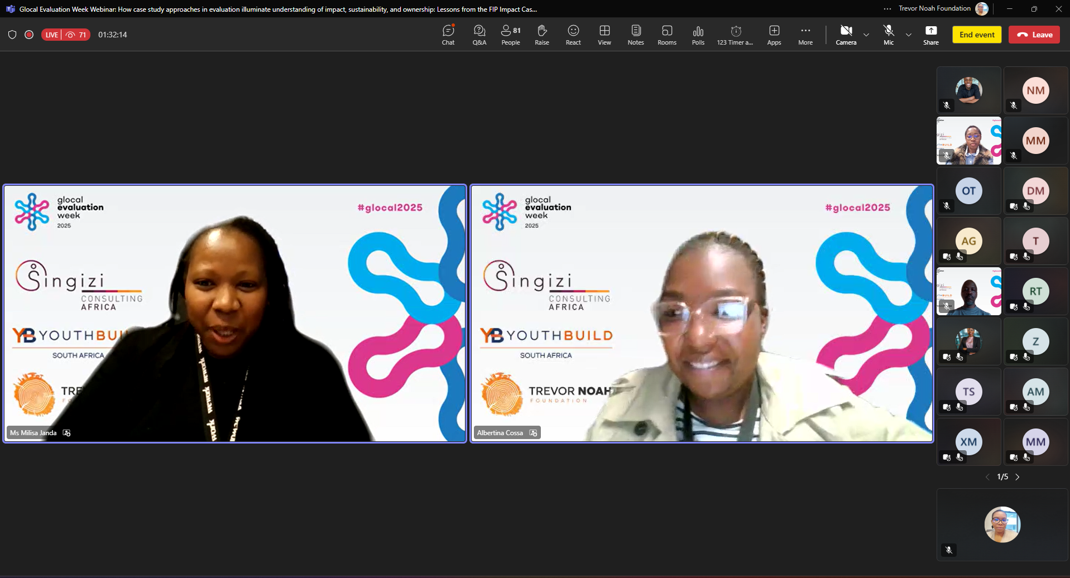Open More actions menu
1070x578 pixels.
[x=805, y=35]
